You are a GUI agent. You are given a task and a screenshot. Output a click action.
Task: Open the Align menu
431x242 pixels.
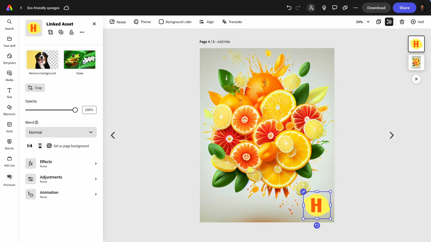(207, 22)
